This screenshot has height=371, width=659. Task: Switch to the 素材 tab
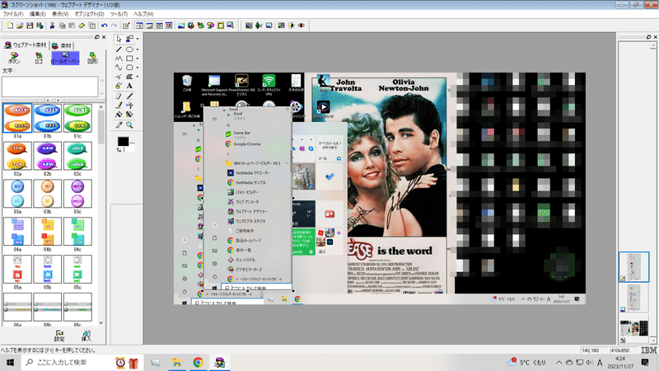point(62,45)
